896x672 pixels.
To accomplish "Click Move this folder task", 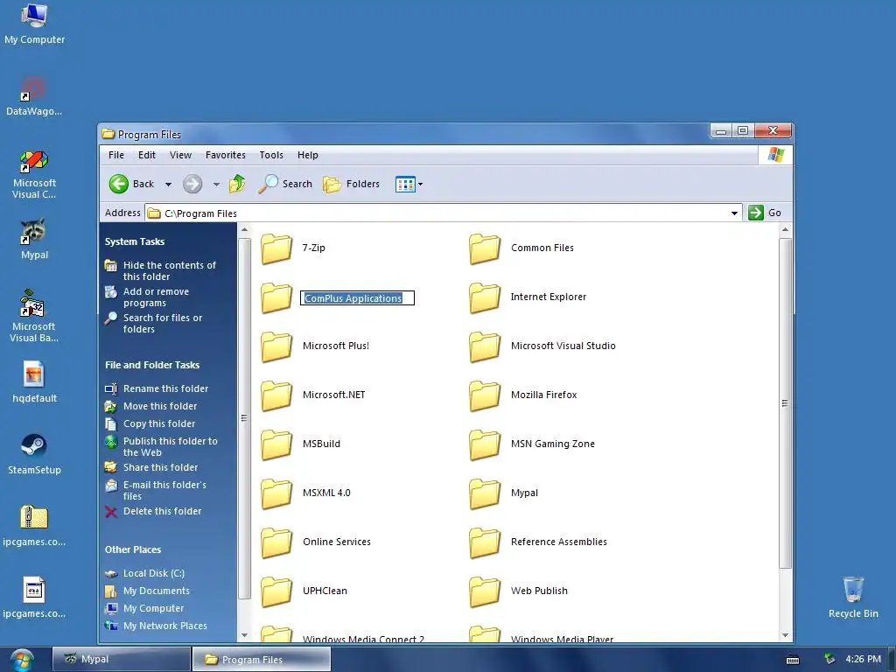I will 160,406.
